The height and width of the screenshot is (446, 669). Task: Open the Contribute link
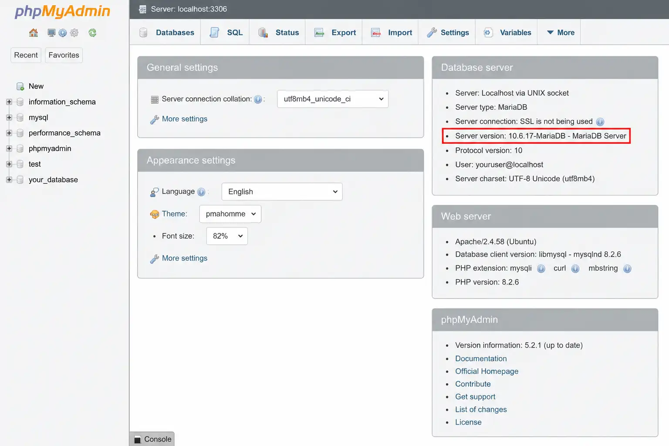pyautogui.click(x=473, y=384)
